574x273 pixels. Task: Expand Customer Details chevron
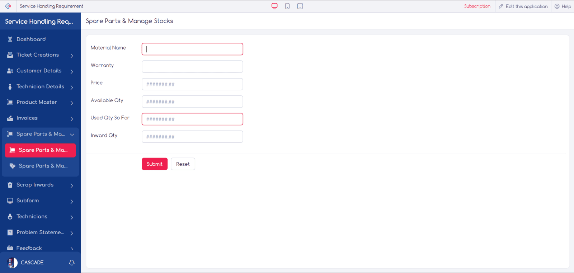point(72,71)
